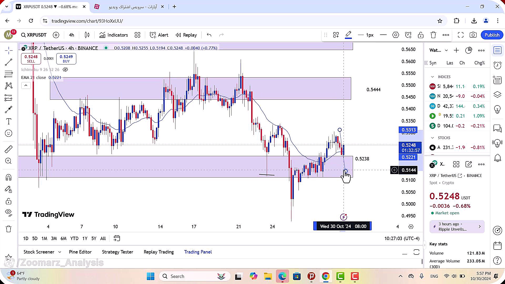Image resolution: width=505 pixels, height=284 pixels.
Task: Open the Fibonacci retracement tools
Action: click(9, 74)
